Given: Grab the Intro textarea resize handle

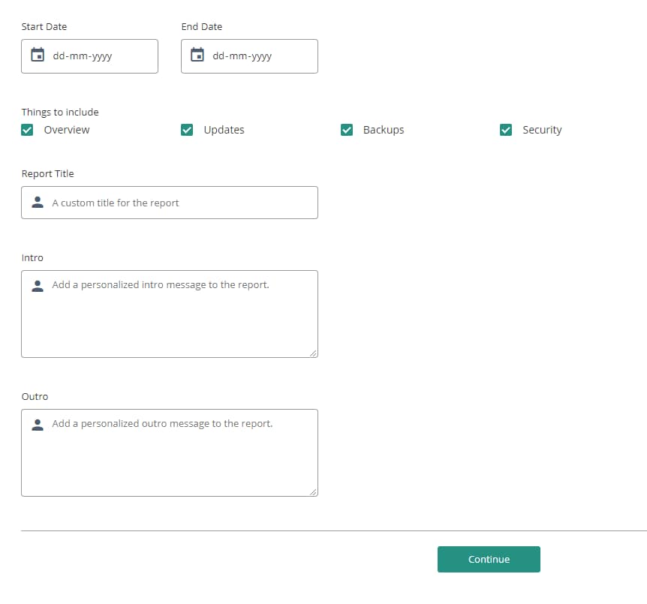Looking at the screenshot, I should pos(313,353).
